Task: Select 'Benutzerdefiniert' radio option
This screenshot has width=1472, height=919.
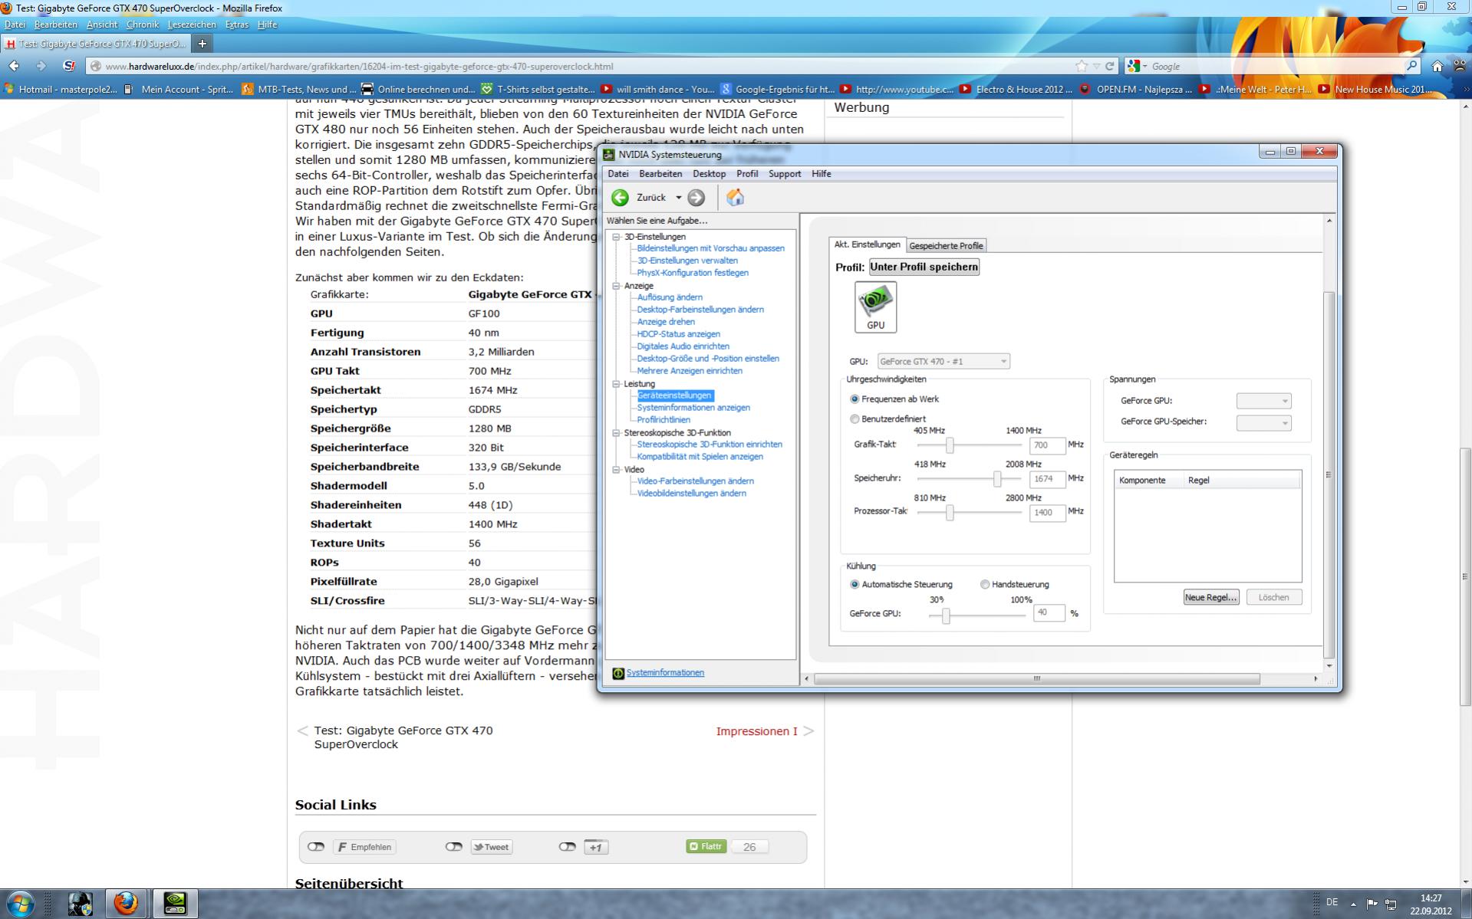Action: (855, 419)
